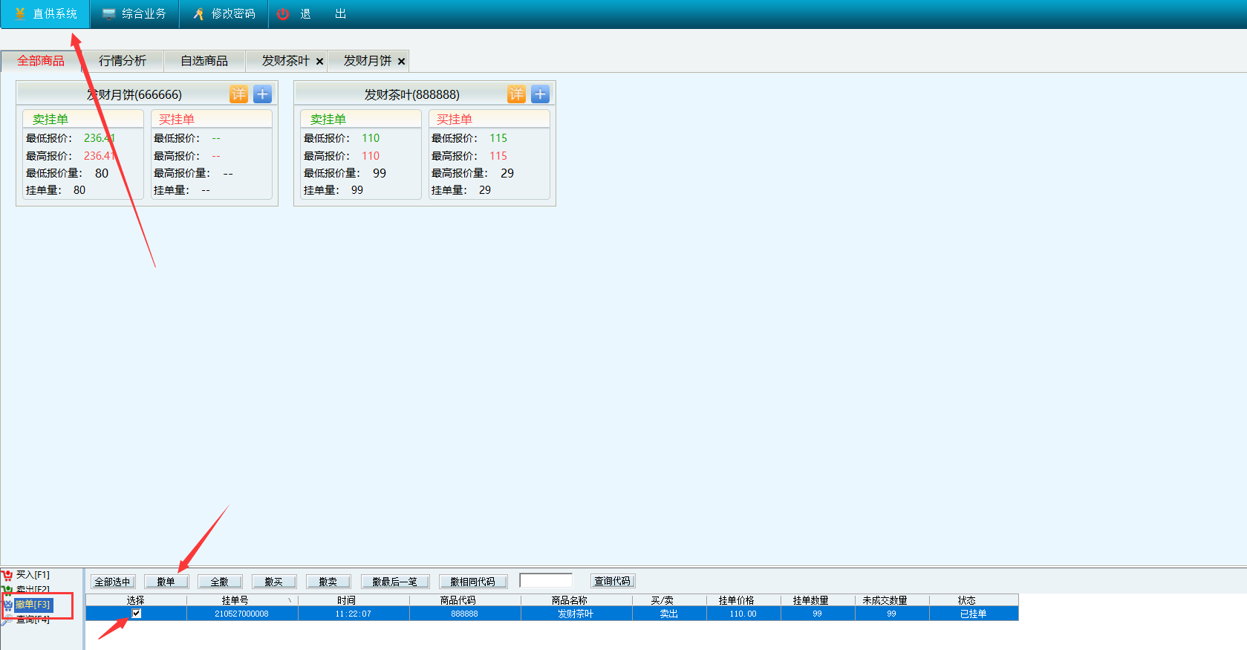Screen dimensions: 1247x650
Task: Click 卖挂单 header in 发财茶叶 card
Action: [328, 119]
